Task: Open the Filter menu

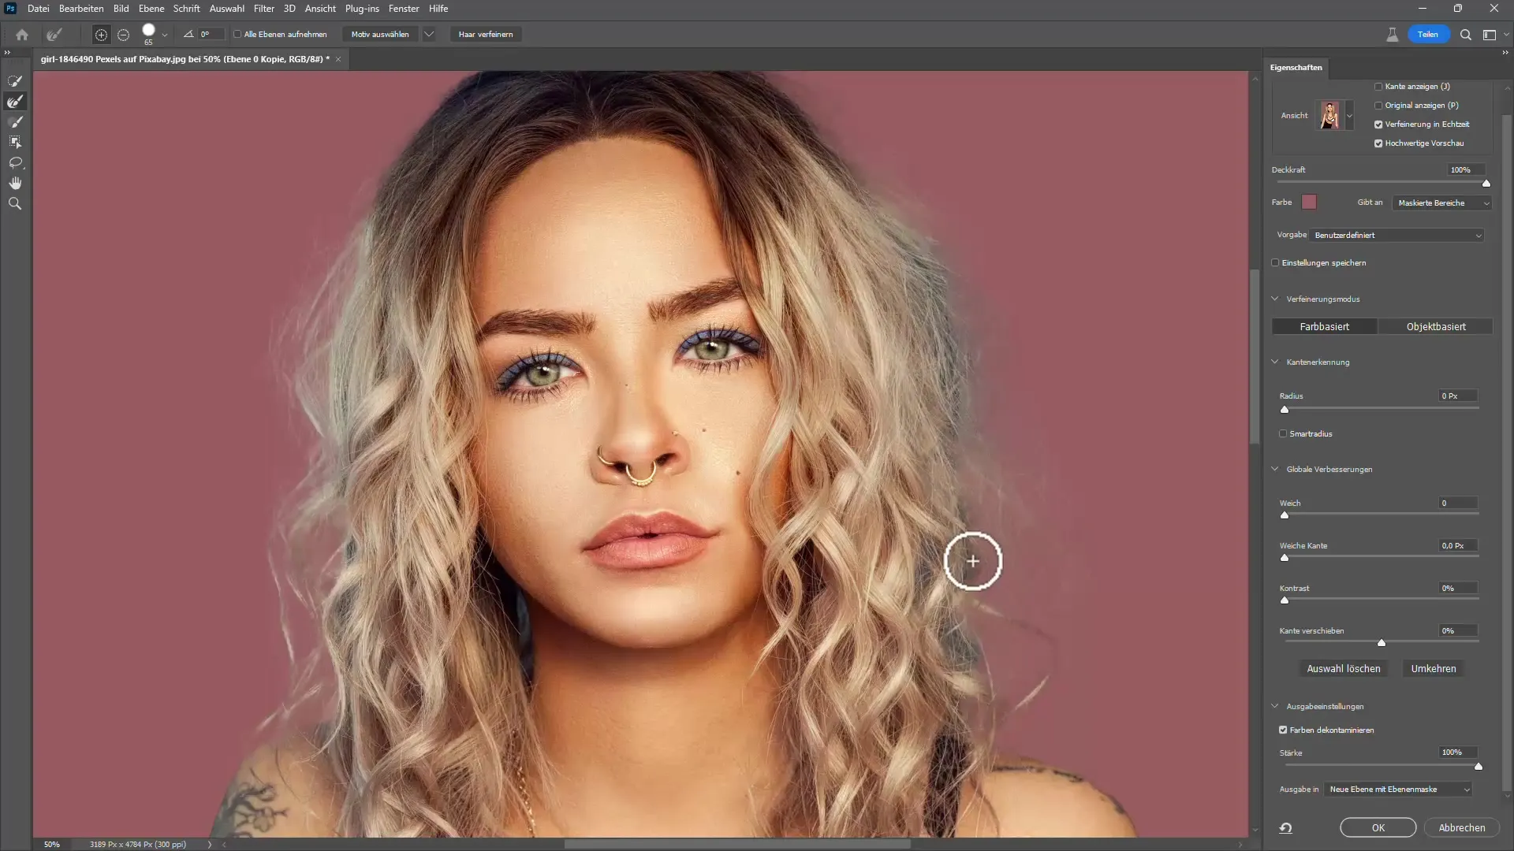Action: (263, 9)
